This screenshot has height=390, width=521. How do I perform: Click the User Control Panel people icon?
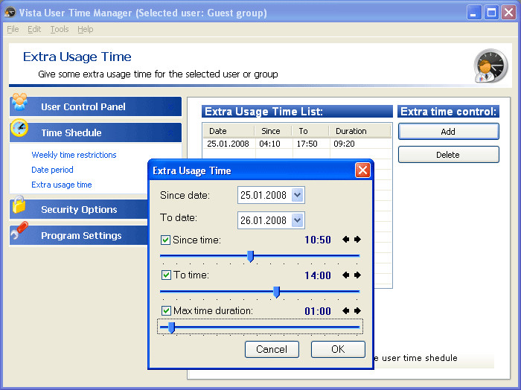click(x=19, y=102)
